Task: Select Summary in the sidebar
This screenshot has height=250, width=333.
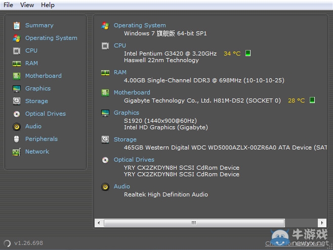Action: [39, 25]
